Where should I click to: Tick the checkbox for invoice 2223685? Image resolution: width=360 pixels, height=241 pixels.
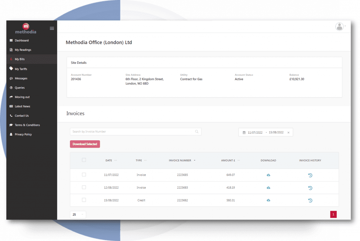[84, 175]
